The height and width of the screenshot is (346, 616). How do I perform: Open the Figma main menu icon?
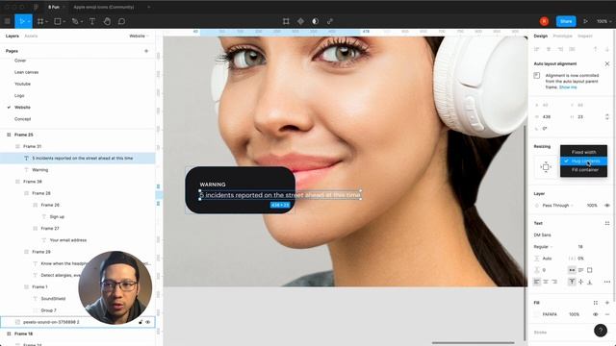tap(7, 21)
